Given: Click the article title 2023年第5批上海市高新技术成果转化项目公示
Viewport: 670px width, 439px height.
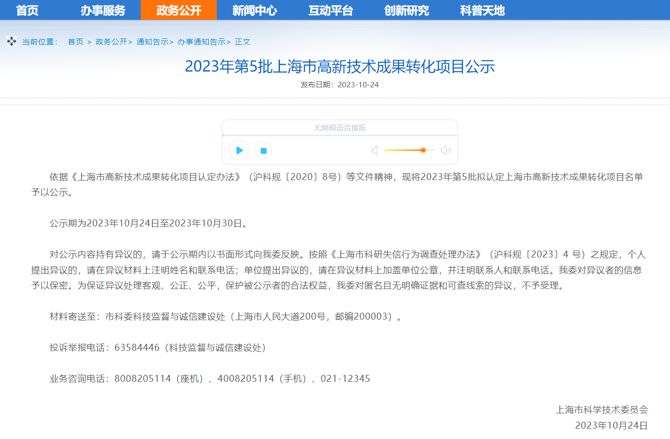Looking at the screenshot, I should tap(340, 67).
